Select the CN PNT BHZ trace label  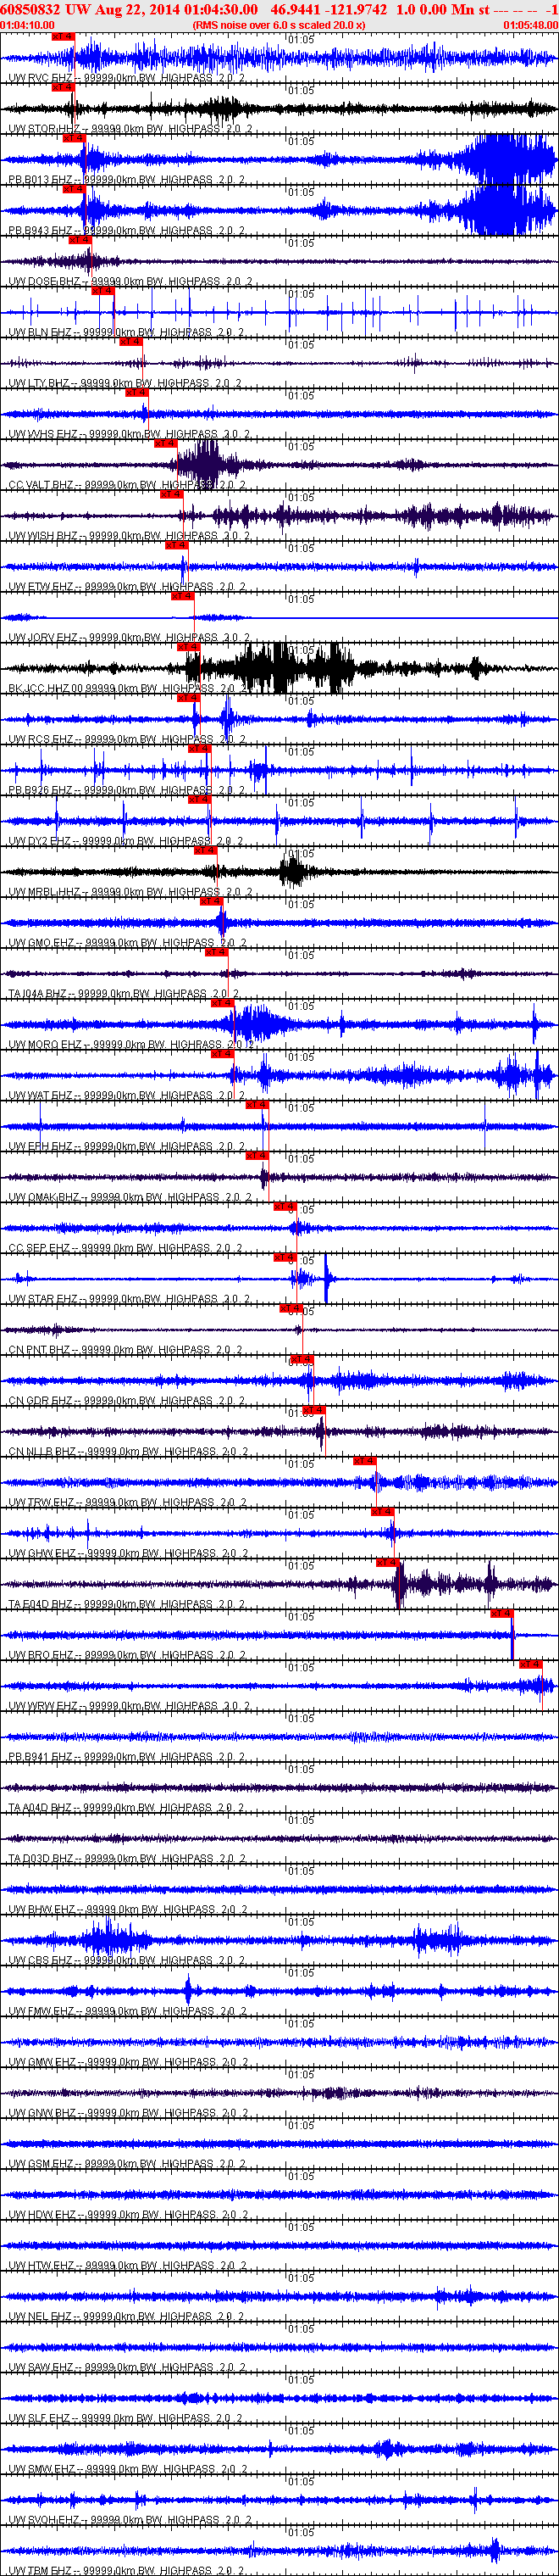(125, 1350)
